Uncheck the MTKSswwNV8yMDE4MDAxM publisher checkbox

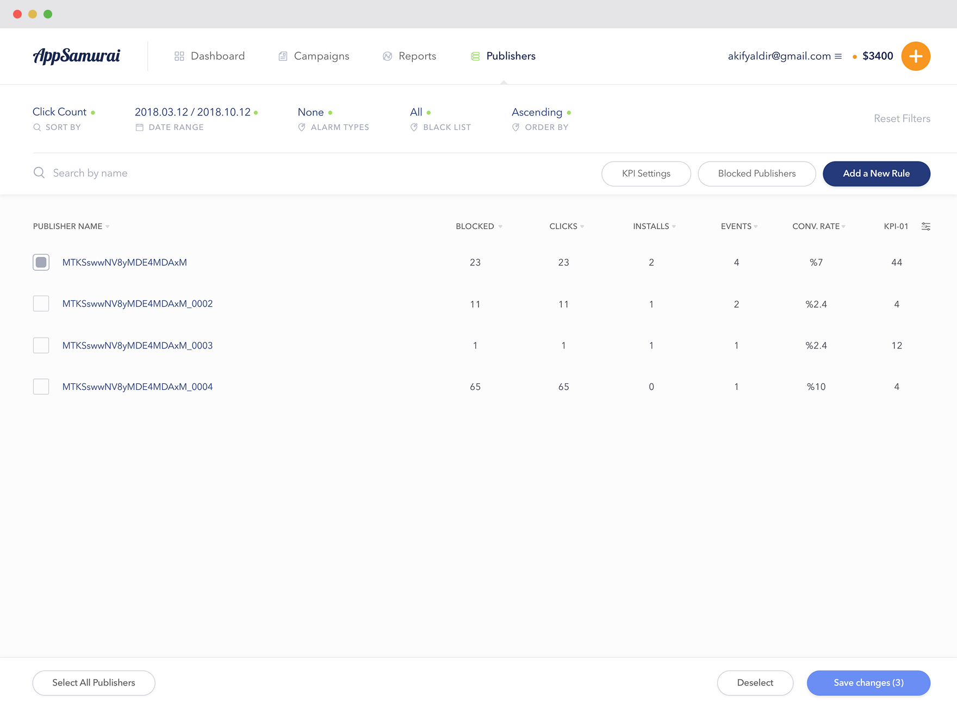(41, 262)
